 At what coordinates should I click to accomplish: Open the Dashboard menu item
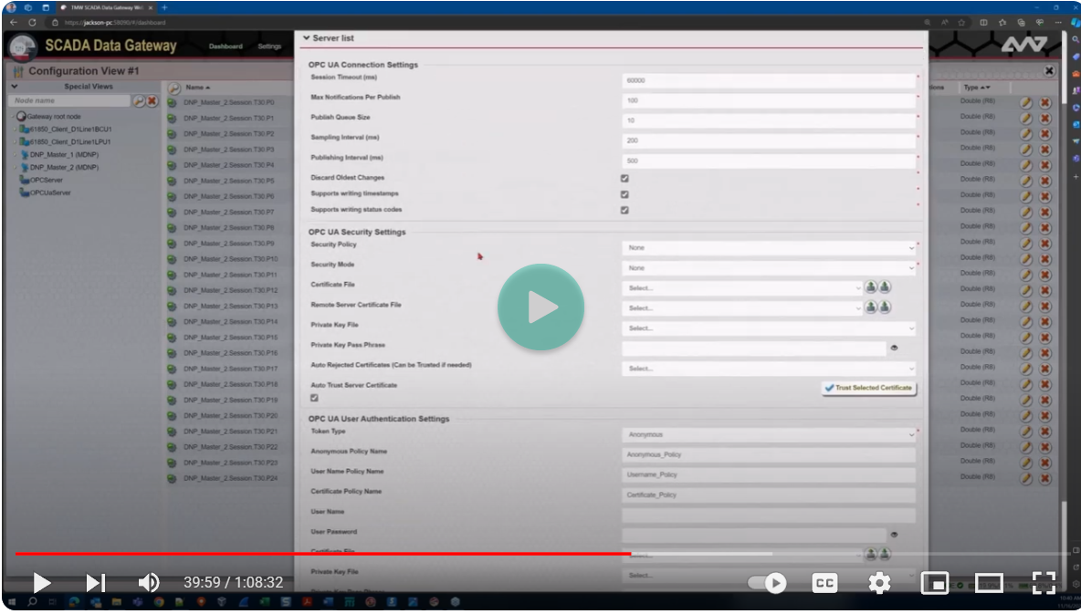point(226,47)
